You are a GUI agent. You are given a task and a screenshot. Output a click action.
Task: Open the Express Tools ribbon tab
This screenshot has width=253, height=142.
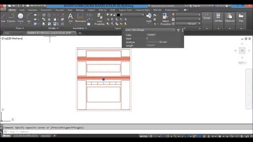125,10
